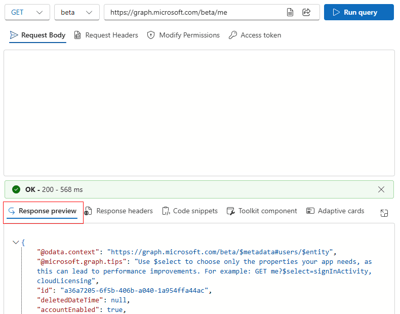Dismiss the OK 200 status message
The width and height of the screenshot is (400, 314).
click(x=381, y=189)
